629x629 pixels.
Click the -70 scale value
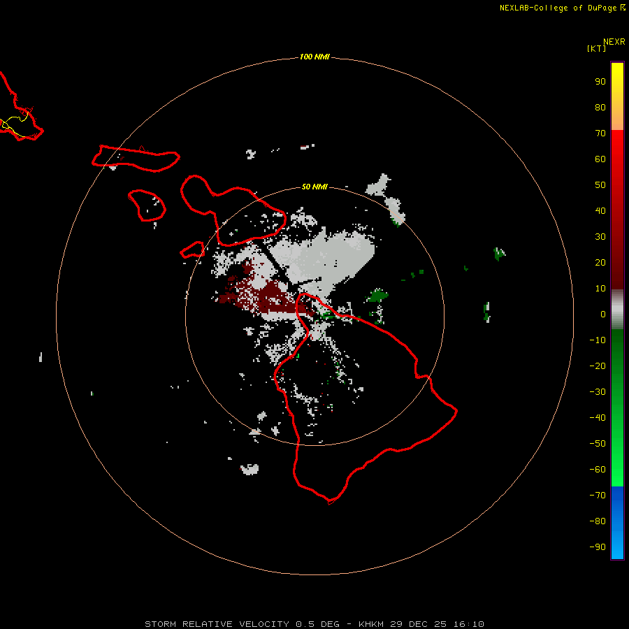click(x=598, y=496)
